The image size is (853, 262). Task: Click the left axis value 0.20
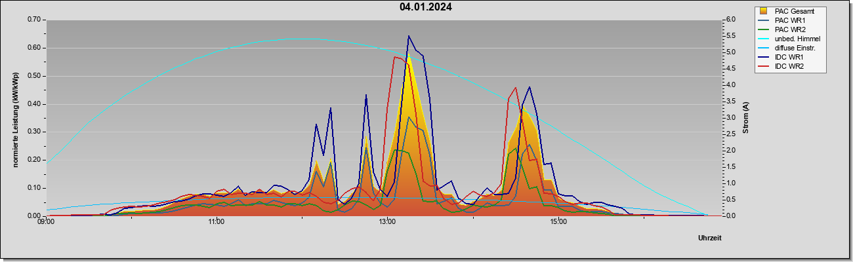[x=34, y=160]
